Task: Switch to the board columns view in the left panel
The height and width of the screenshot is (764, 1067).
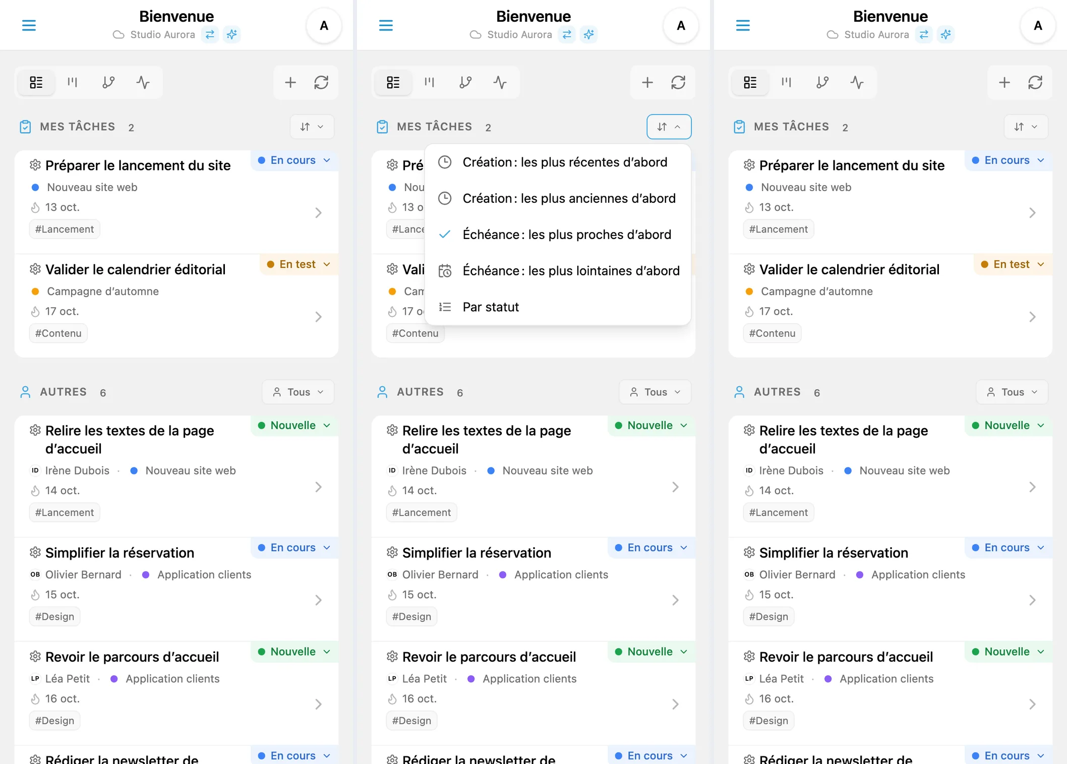Action: tap(73, 82)
